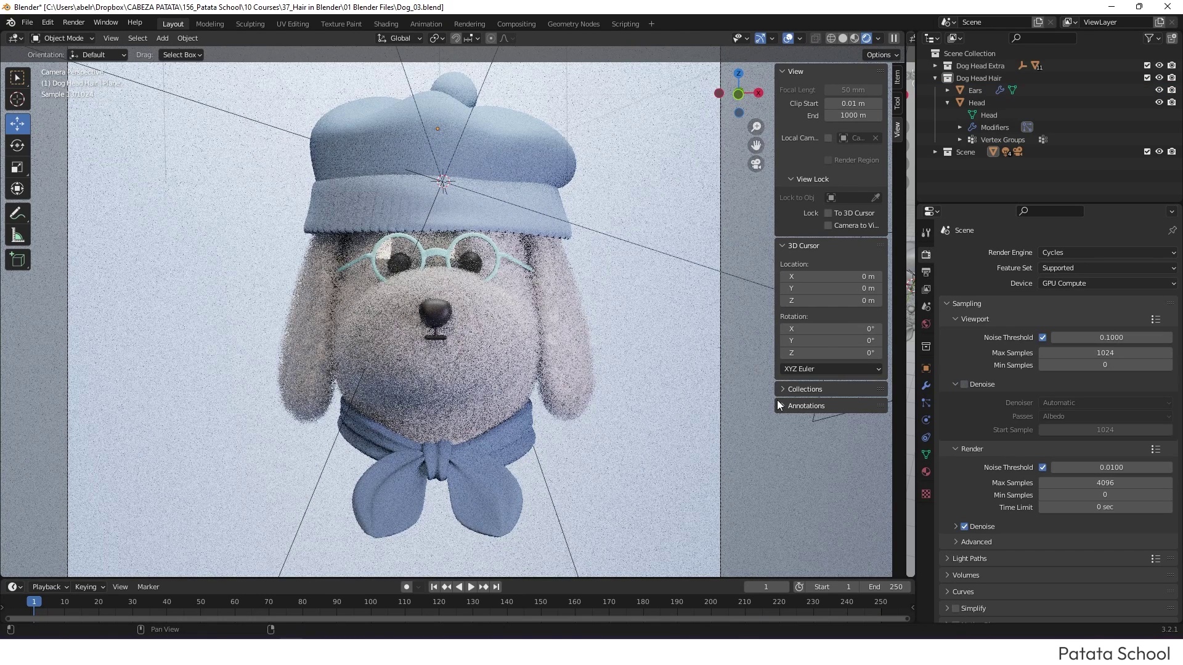Toggle camera view with the camera gizmo
Screen dimensions: 1183x665
pyautogui.click(x=756, y=164)
